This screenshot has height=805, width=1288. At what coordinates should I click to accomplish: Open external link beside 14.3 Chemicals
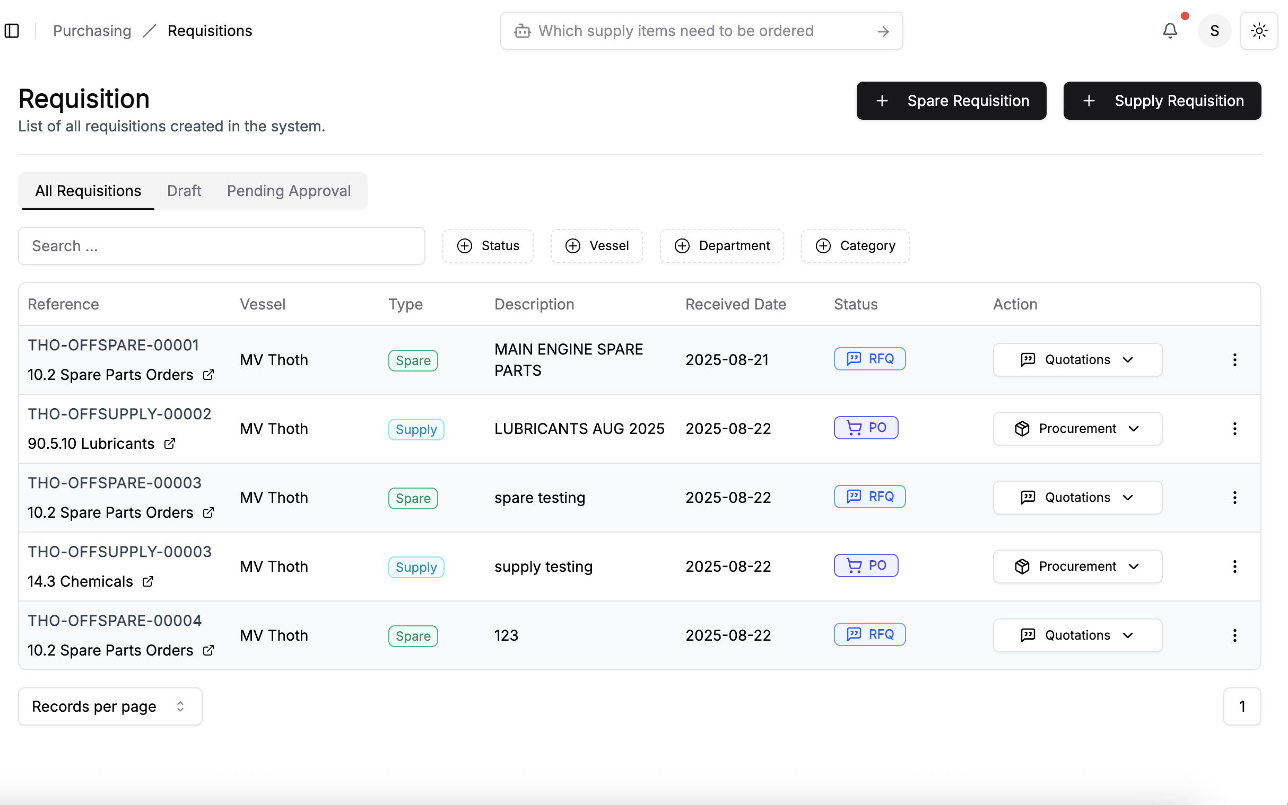point(148,581)
